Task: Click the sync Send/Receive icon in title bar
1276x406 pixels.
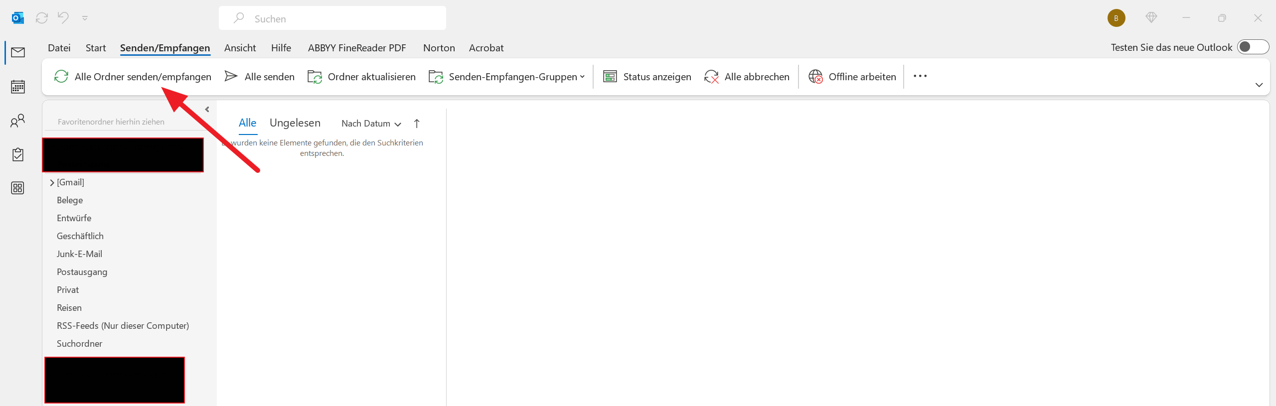Action: click(42, 18)
